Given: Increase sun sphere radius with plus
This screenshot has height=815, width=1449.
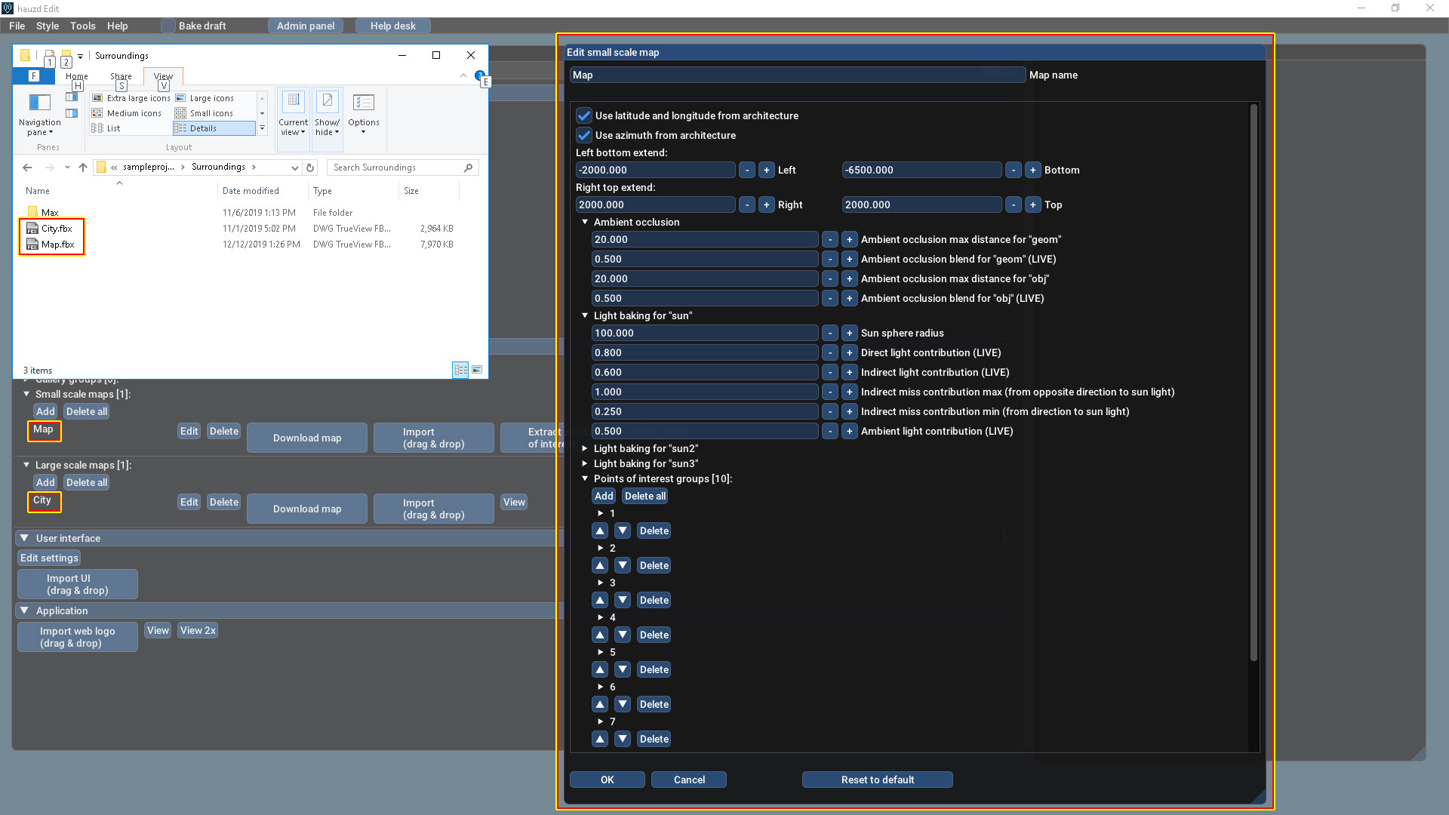Looking at the screenshot, I should 849,333.
